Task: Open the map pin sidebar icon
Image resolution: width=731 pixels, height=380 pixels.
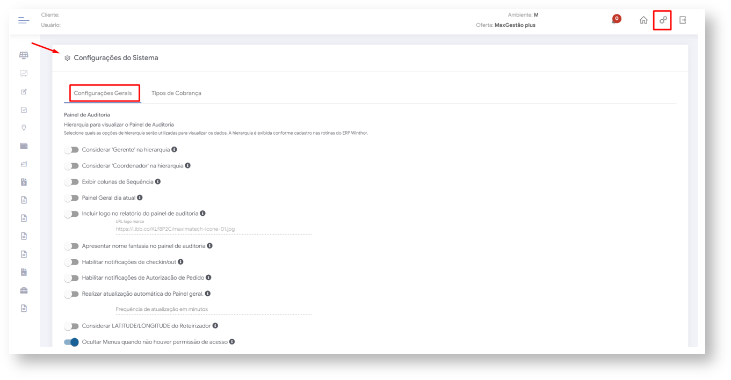Action: (x=24, y=128)
